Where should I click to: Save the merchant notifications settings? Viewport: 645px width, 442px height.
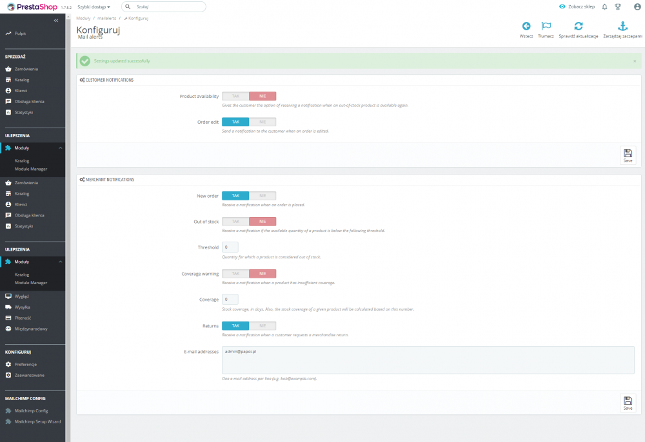coord(627,402)
